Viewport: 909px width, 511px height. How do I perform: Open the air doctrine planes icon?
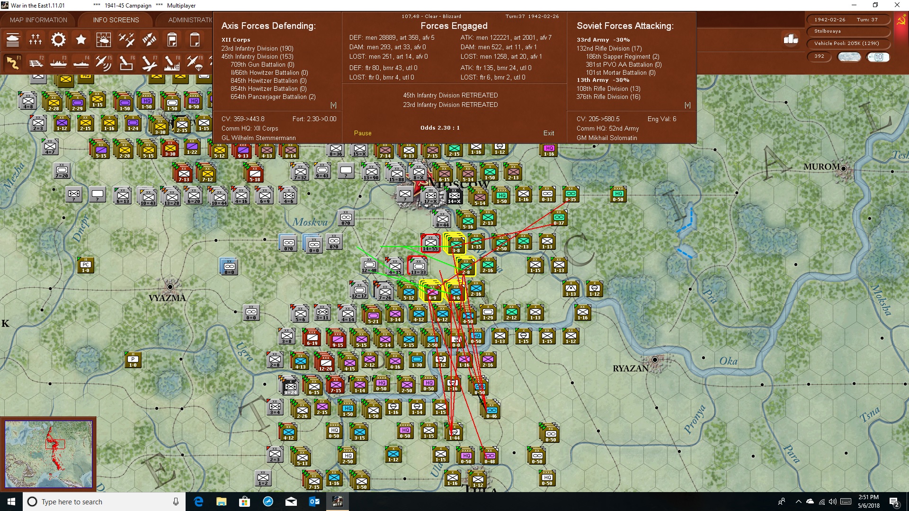[126, 40]
